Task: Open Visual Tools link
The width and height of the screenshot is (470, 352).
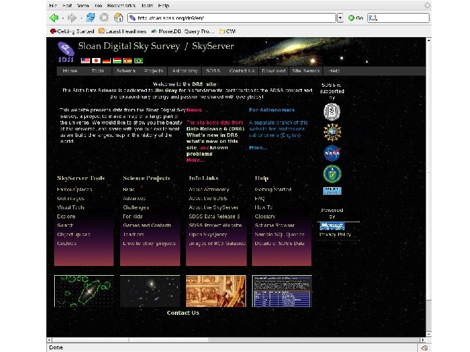Action: pyautogui.click(x=70, y=207)
